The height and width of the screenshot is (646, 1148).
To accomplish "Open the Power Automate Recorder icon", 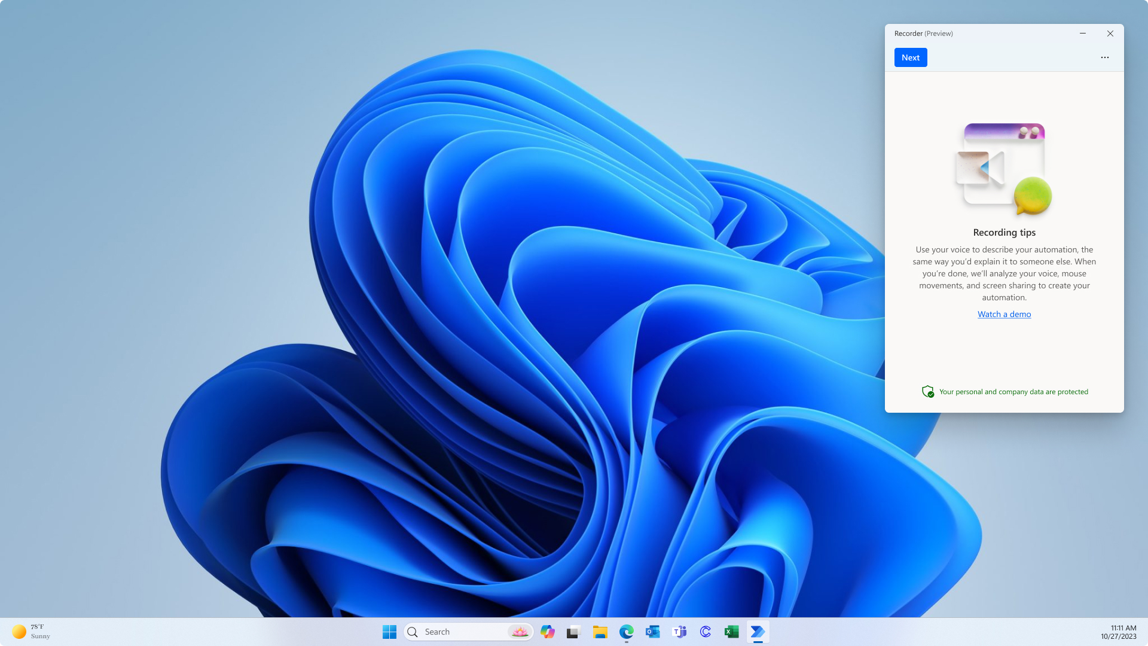I will [758, 631].
